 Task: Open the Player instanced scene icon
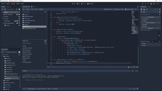[x=15, y=21]
